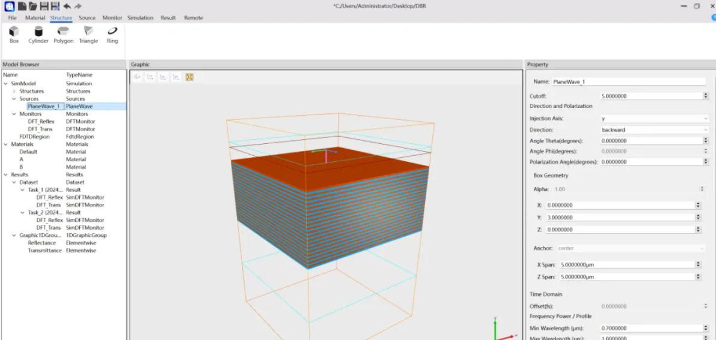
Task: Select material A in tree
Action: click(x=21, y=160)
